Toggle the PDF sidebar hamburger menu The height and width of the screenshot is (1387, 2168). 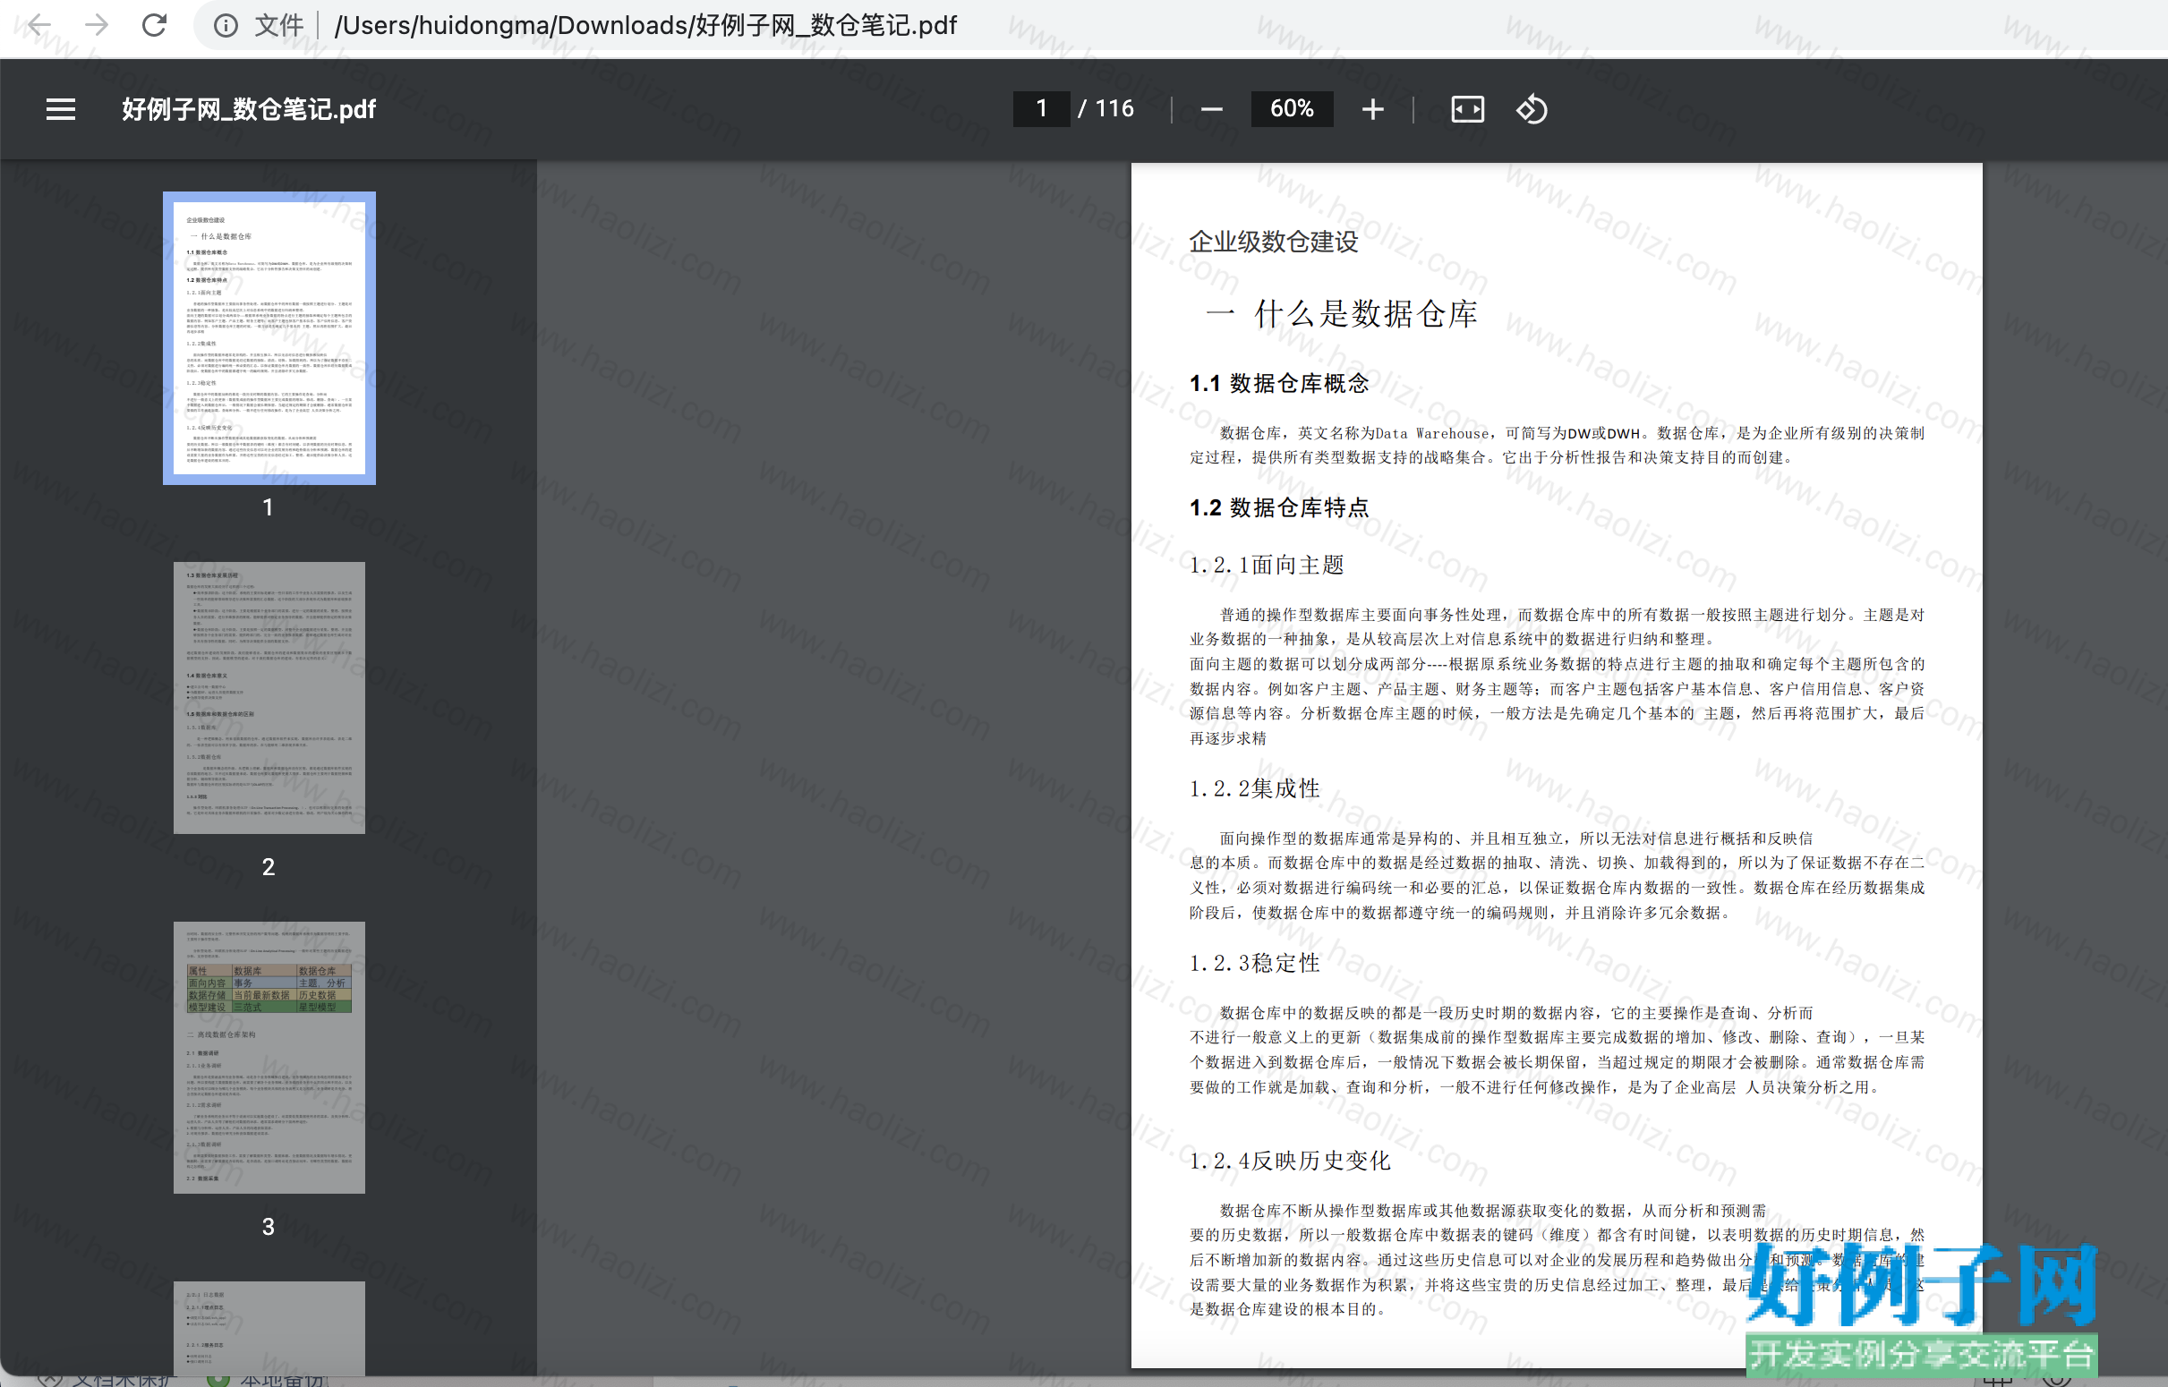point(61,109)
